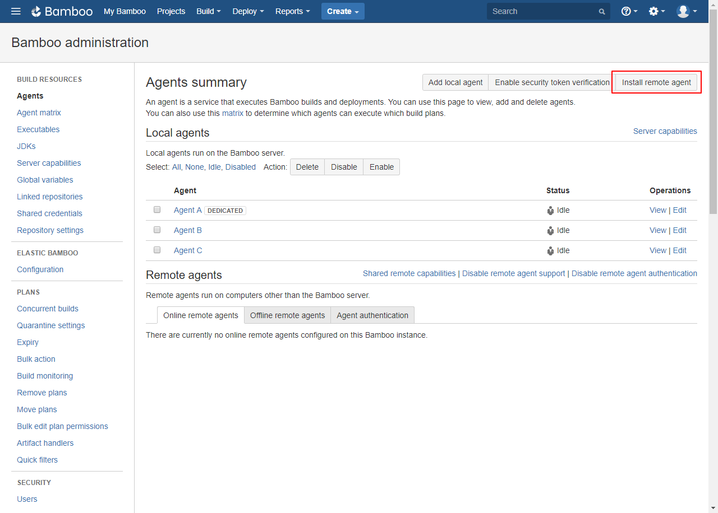Click the idle status icon for Agent C
718x513 pixels.
550,251
